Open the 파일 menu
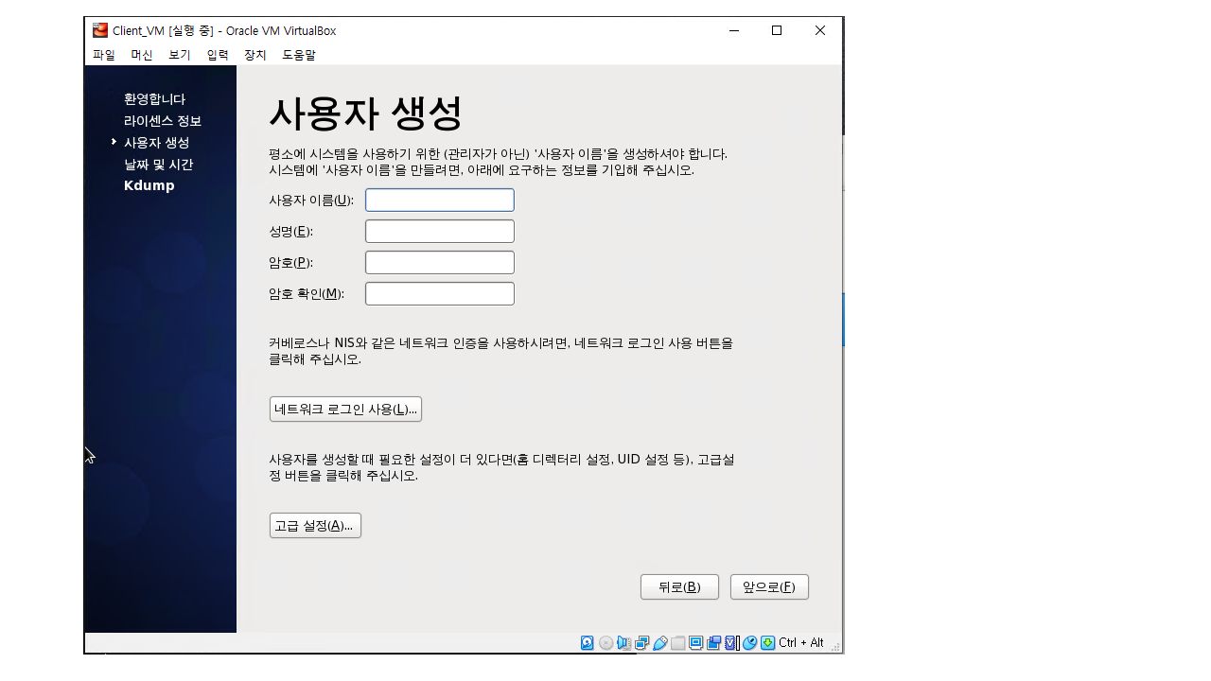The height and width of the screenshot is (681, 1211). [104, 55]
